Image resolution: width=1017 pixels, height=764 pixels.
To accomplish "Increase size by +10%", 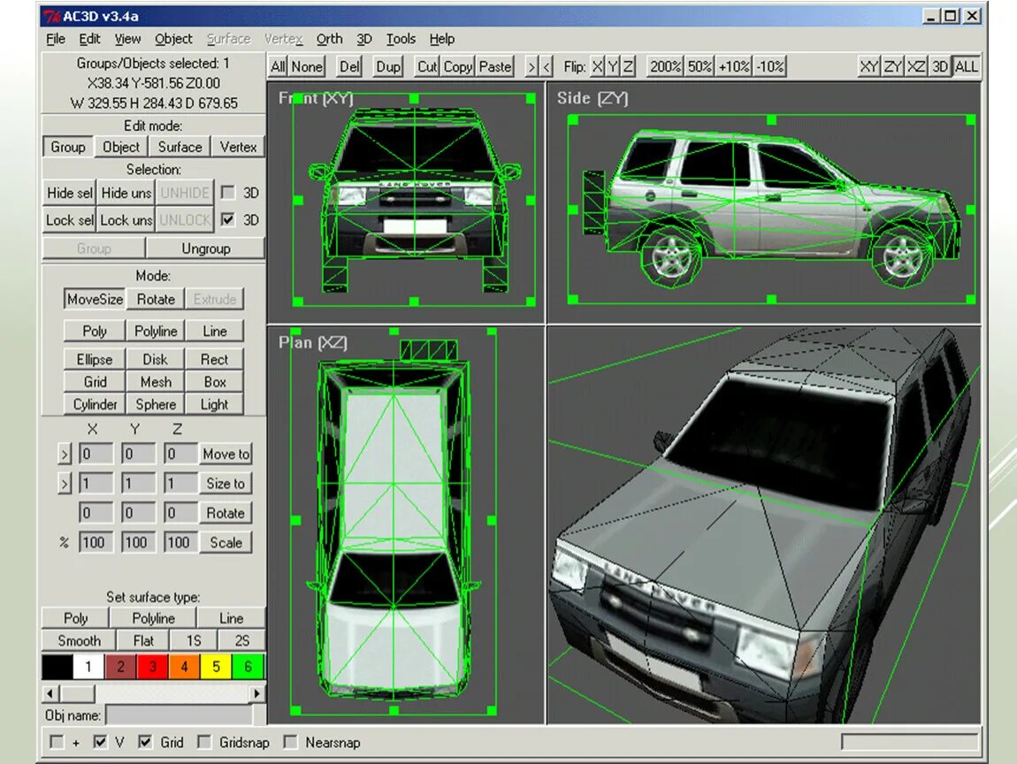I will [x=734, y=66].
